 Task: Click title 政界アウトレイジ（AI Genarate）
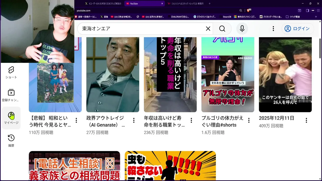(106, 121)
